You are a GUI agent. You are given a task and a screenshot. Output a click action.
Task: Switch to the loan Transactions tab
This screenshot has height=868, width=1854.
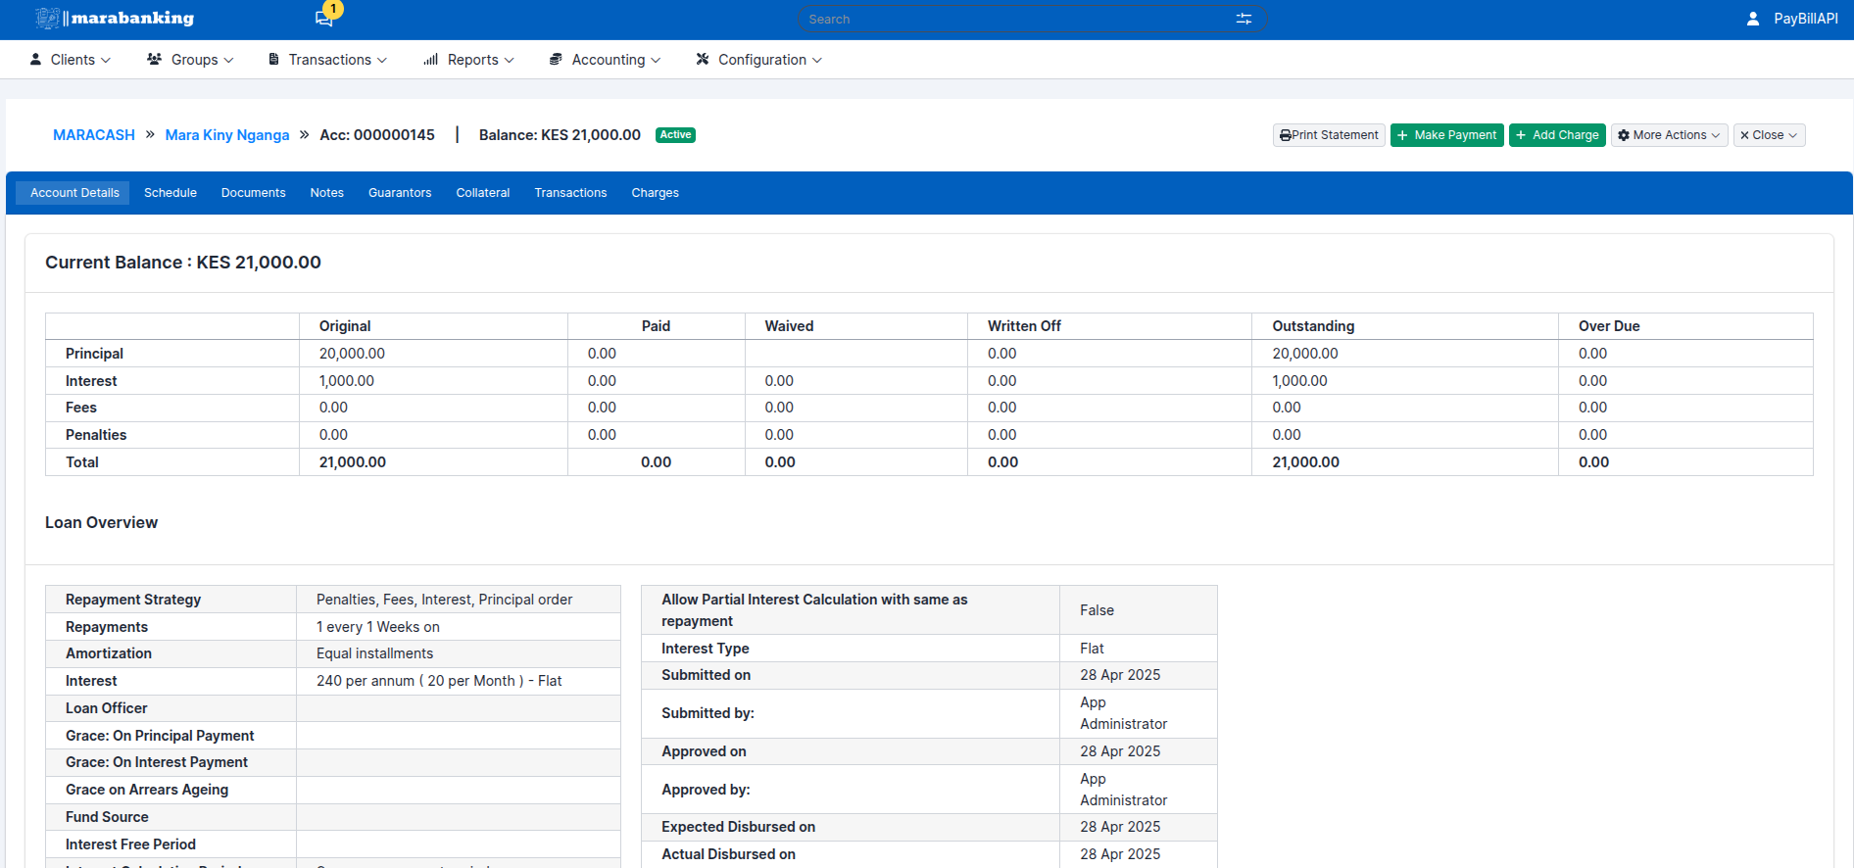[571, 193]
